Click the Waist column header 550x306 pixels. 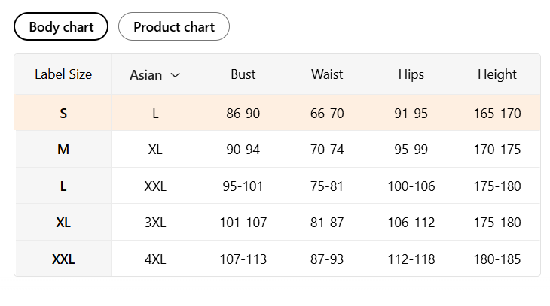(327, 74)
